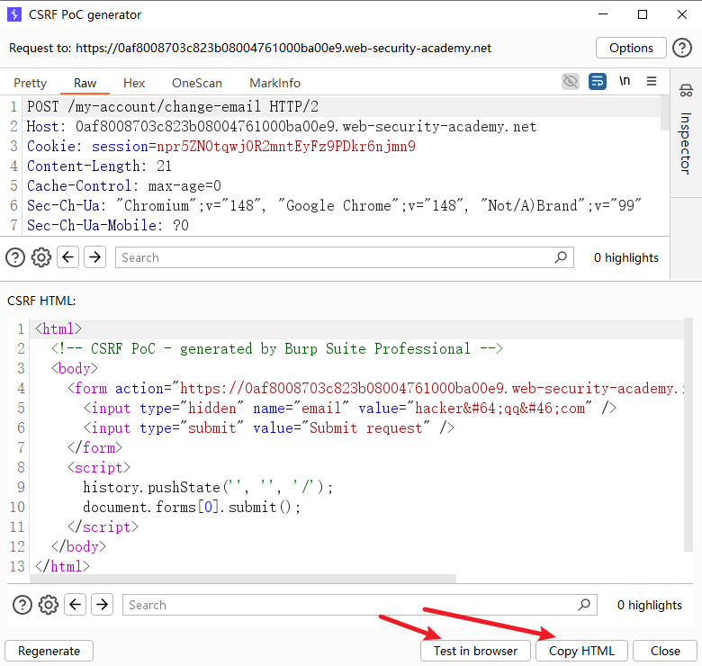The height and width of the screenshot is (666, 702).
Task: Open CSRF HTML search settings gear
Action: tap(49, 605)
